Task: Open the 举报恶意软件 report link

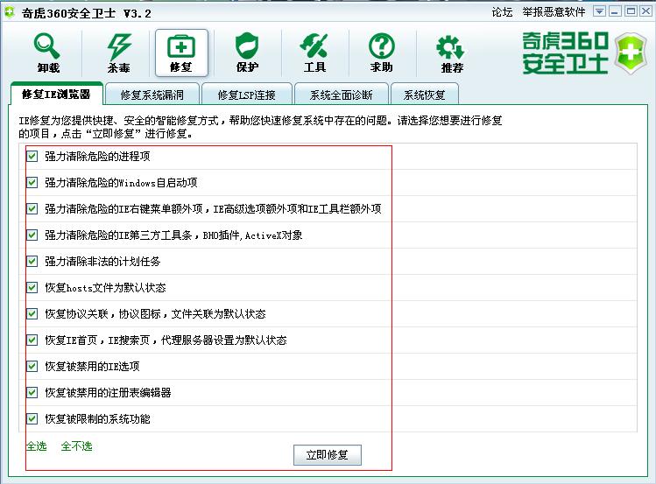Action: [554, 12]
